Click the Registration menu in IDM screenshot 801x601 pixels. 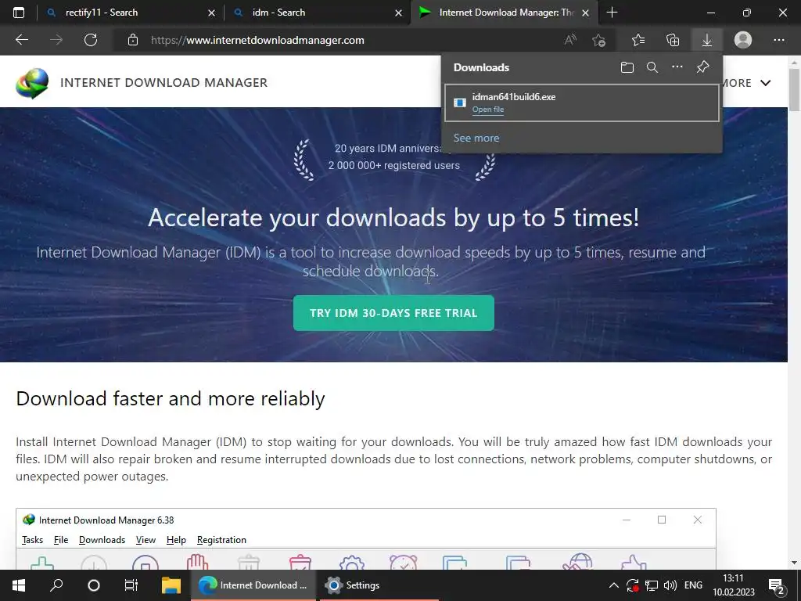(x=221, y=540)
